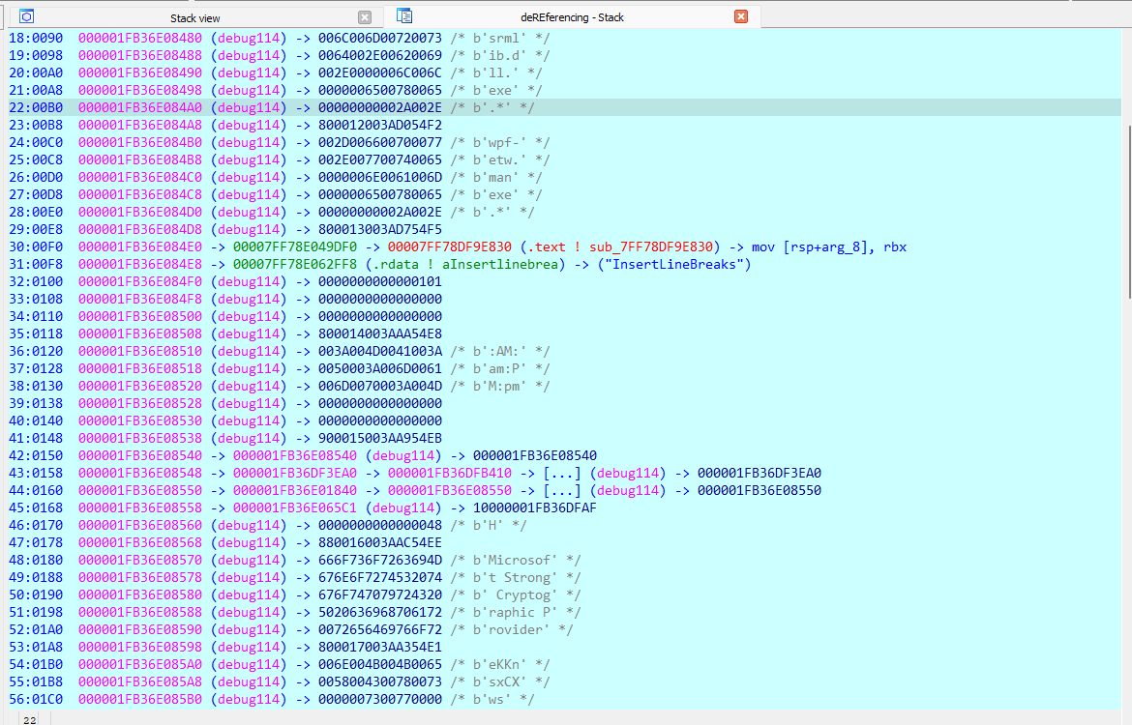Click comment b'll.' on row 20
Viewport: 1132px width, 725px height.
click(495, 72)
